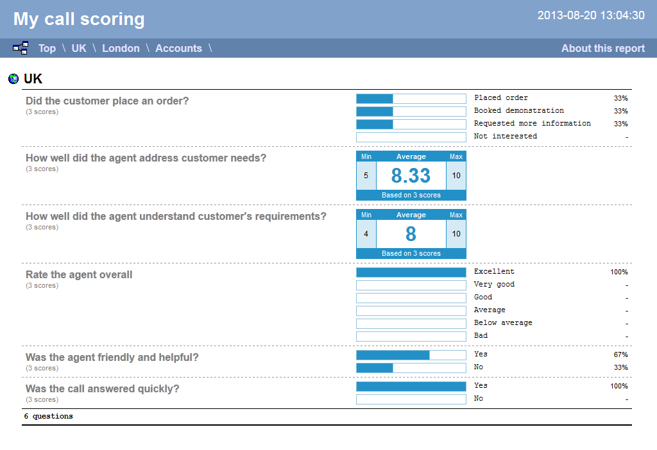Navigate to the "Top" breadcrumb link

click(x=47, y=48)
